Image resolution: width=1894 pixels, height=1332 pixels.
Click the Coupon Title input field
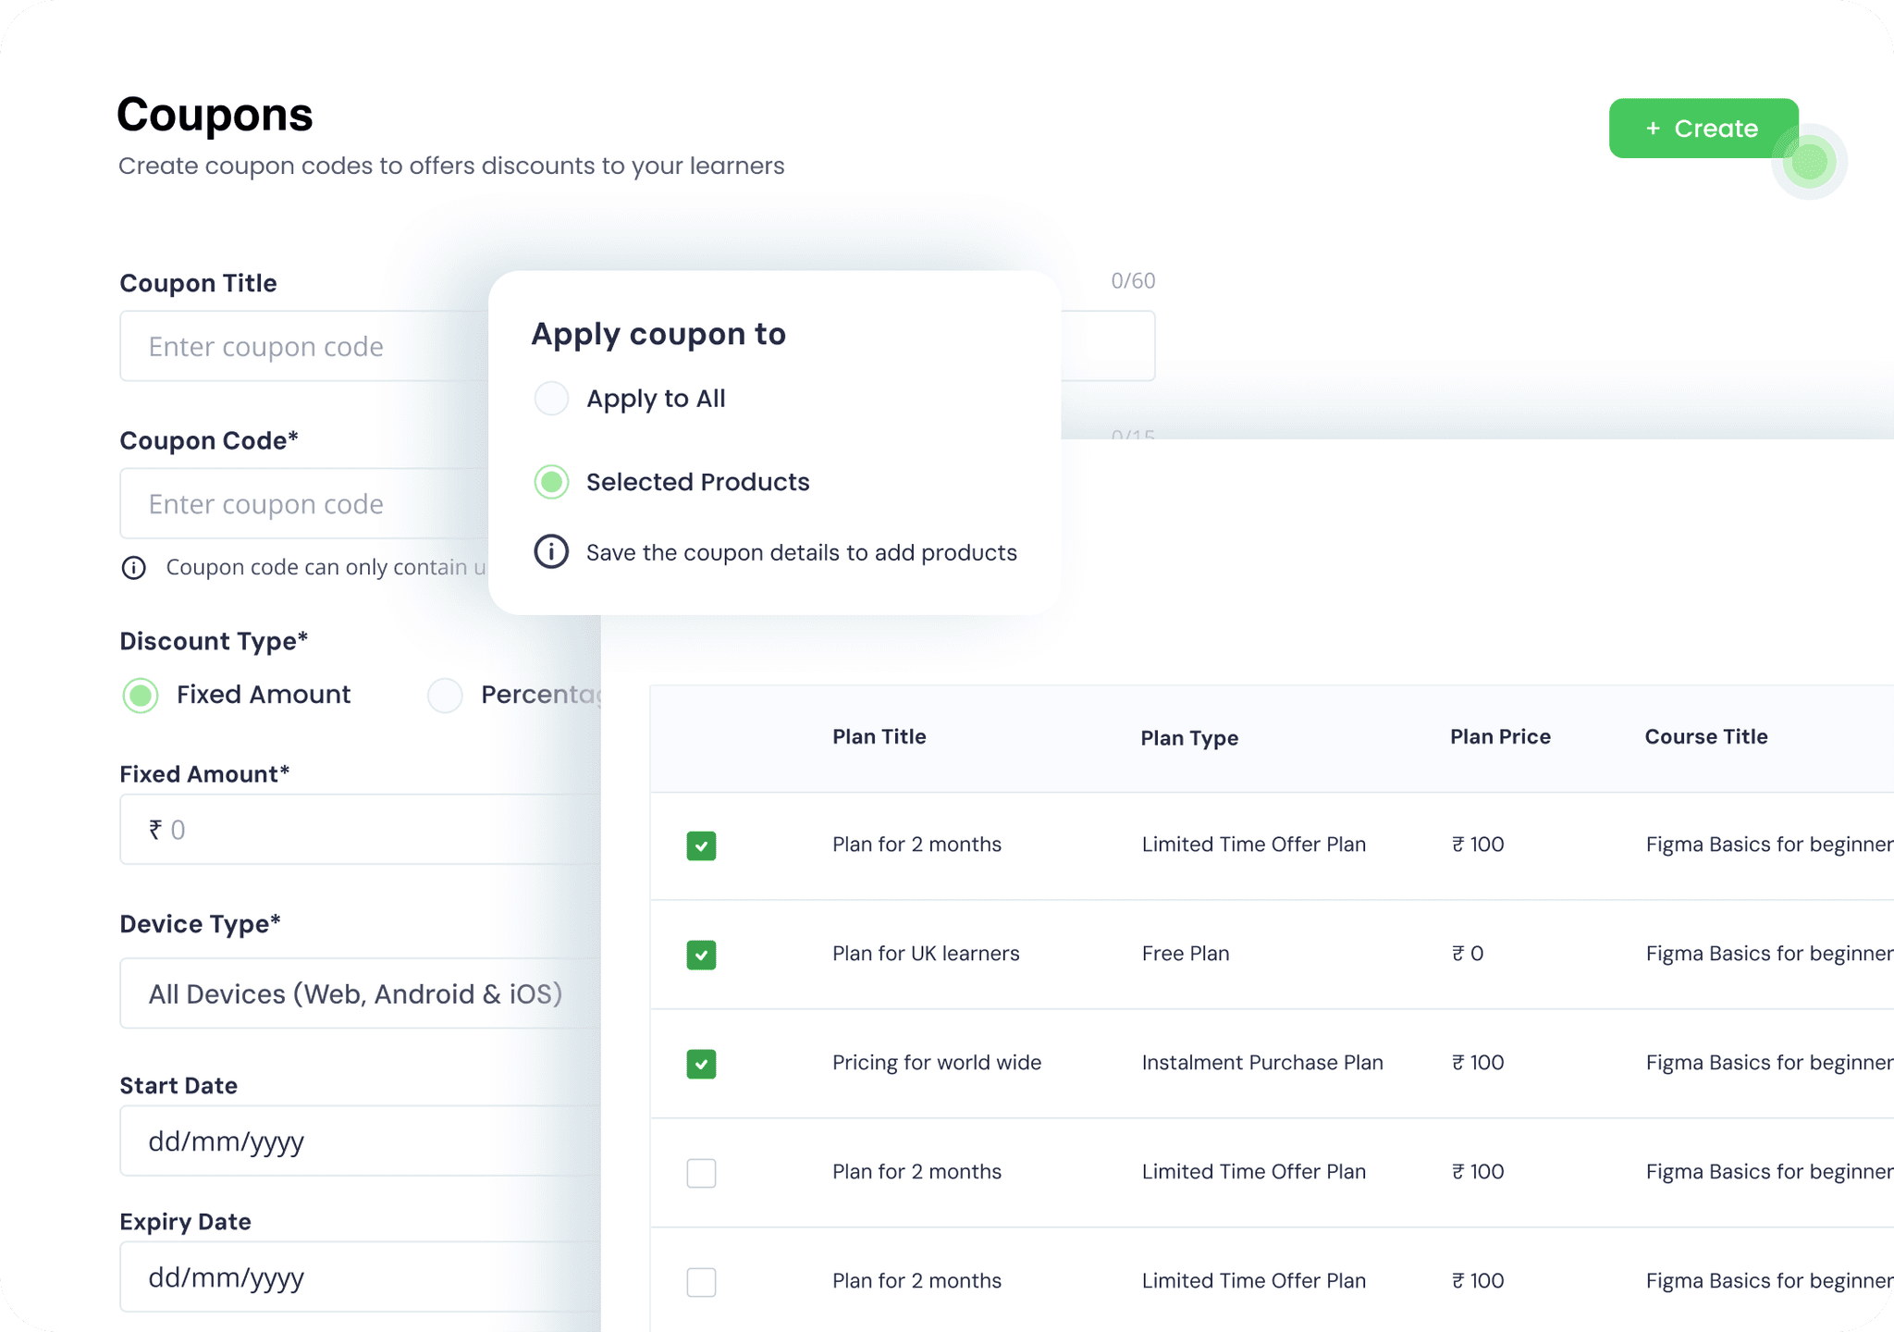point(304,346)
